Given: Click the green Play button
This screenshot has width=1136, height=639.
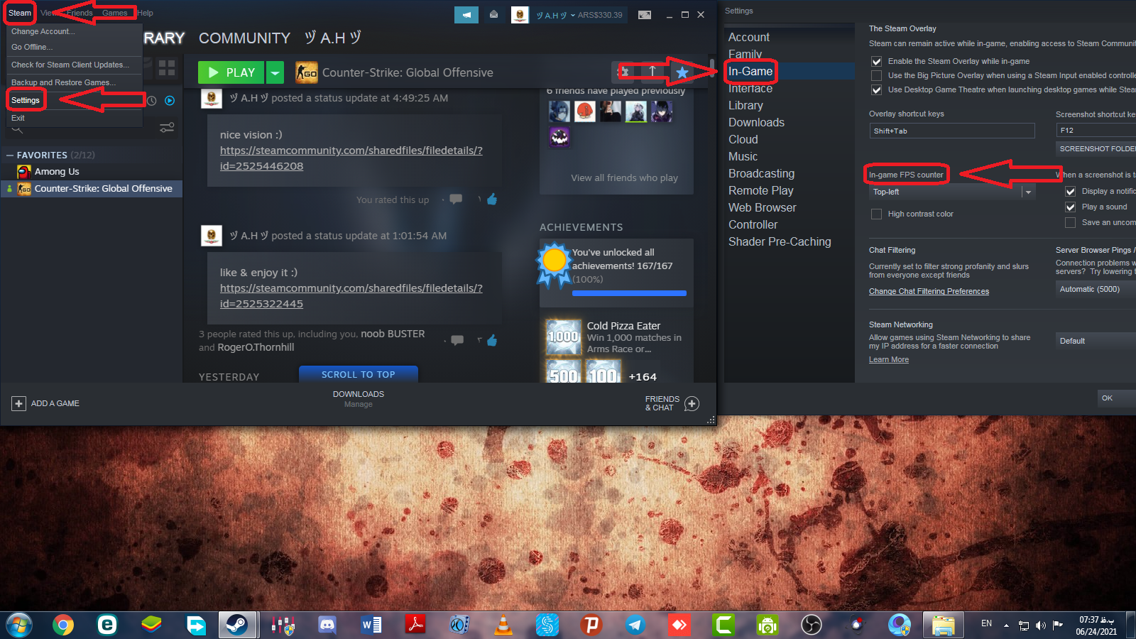Looking at the screenshot, I should (x=231, y=72).
